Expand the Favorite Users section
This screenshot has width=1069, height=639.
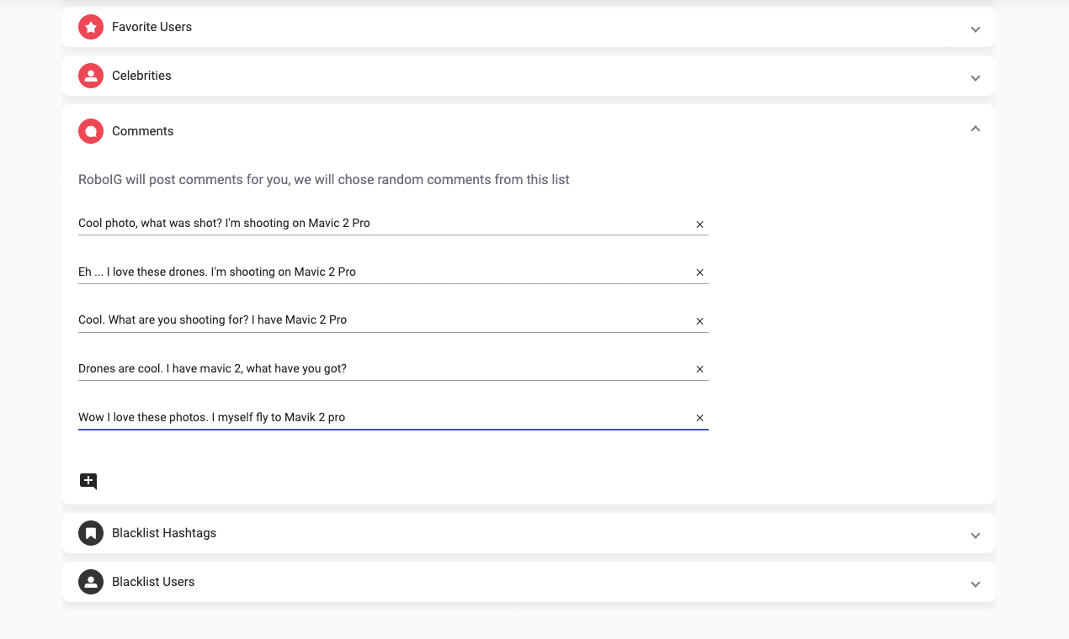click(976, 29)
